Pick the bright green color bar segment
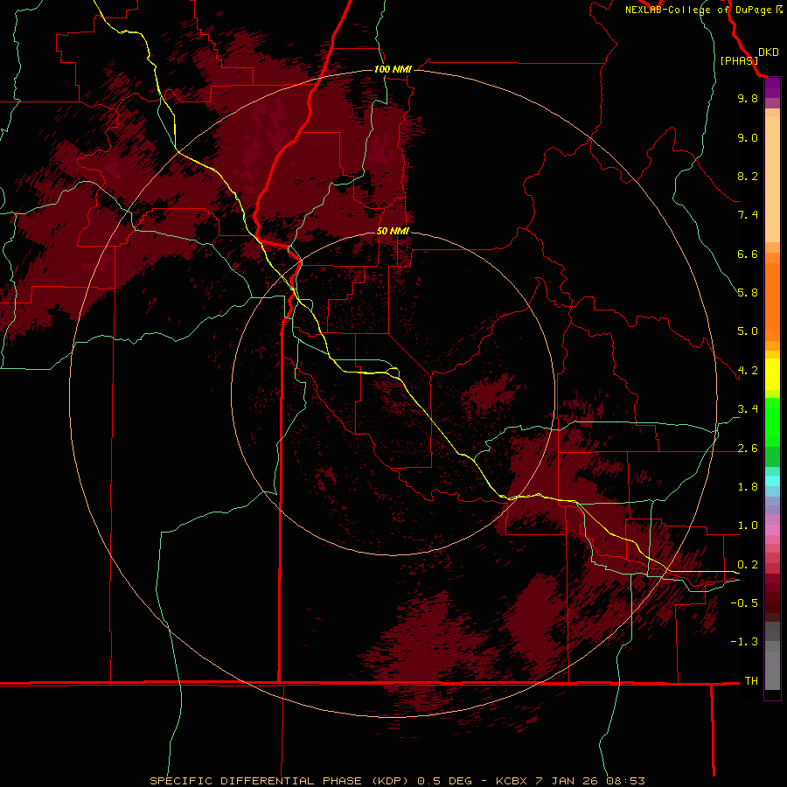The width and height of the screenshot is (787, 787). tap(772, 422)
